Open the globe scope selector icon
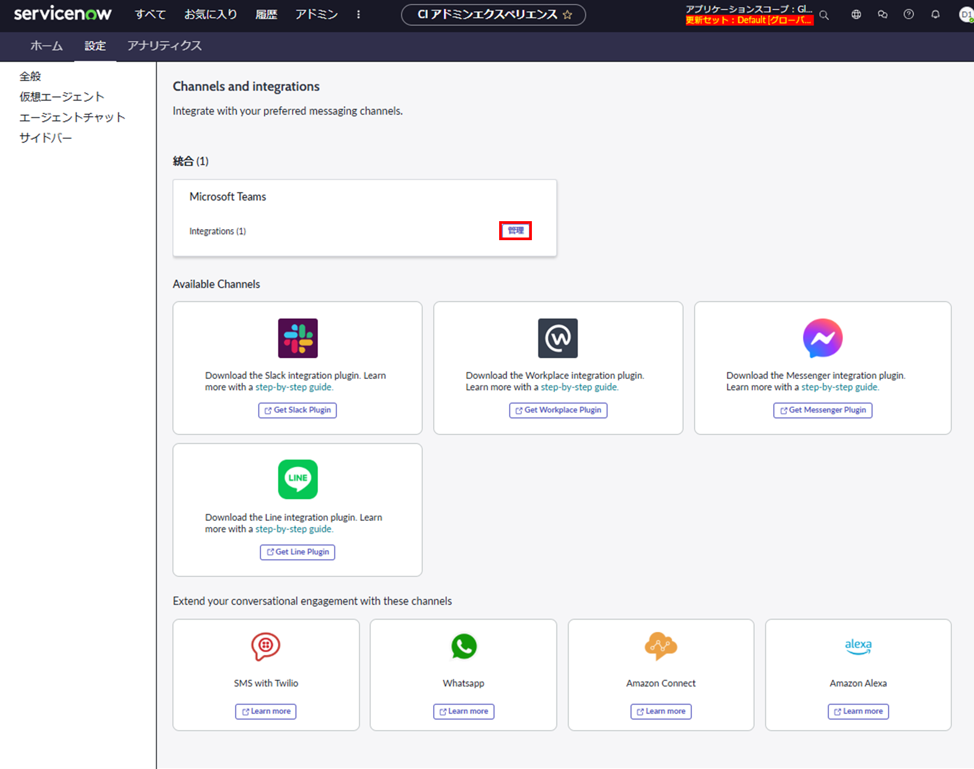The height and width of the screenshot is (769, 974). click(x=856, y=15)
